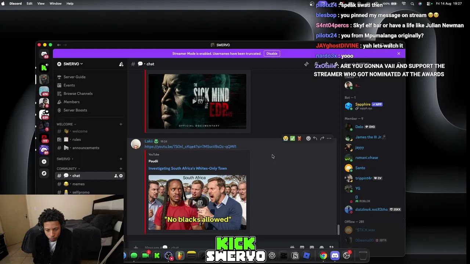The width and height of the screenshot is (470, 264).
Task: Open Discord direct messages home icon
Action: [x=44, y=54]
